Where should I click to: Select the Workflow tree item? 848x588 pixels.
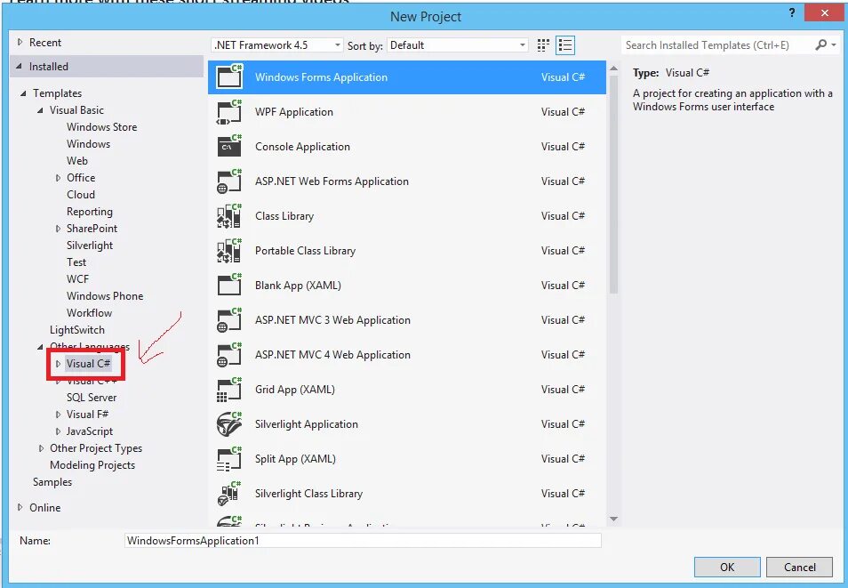pyautogui.click(x=89, y=312)
